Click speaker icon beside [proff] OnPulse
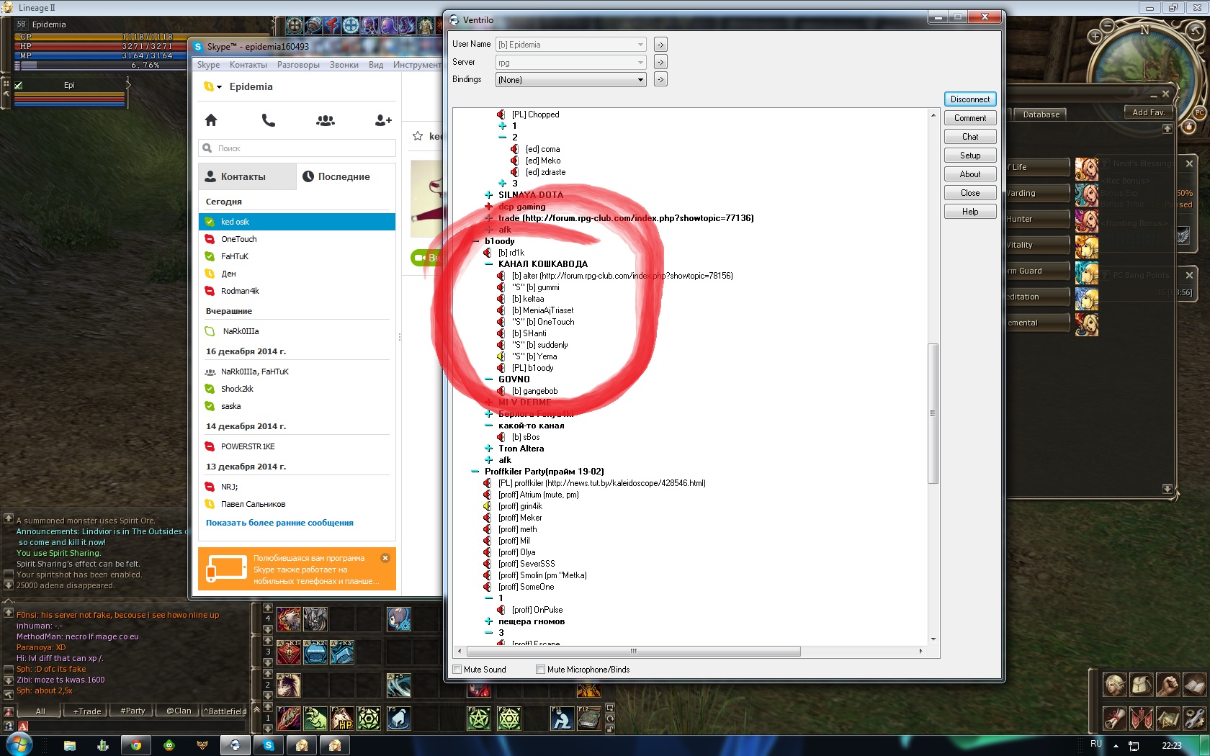Image resolution: width=1210 pixels, height=756 pixels. pos(501,610)
